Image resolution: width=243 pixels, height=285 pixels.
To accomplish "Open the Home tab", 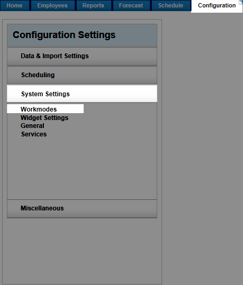I will tap(15, 5).
